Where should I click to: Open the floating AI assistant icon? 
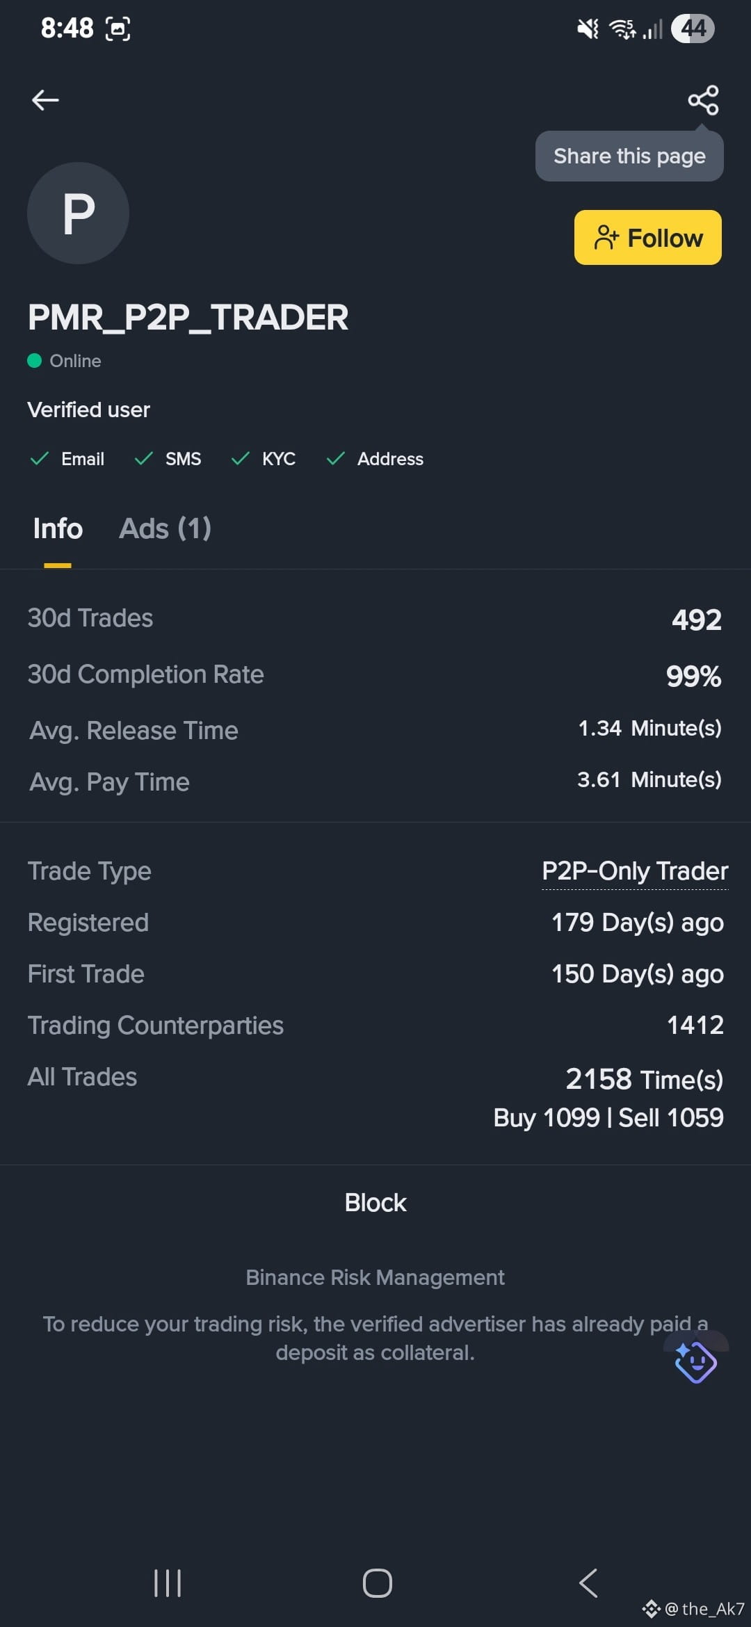click(695, 1361)
